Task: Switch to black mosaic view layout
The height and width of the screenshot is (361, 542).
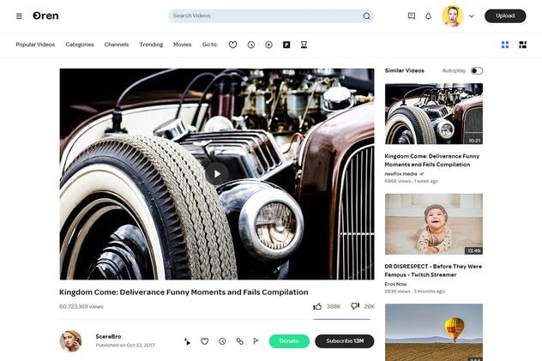Action: click(x=522, y=45)
